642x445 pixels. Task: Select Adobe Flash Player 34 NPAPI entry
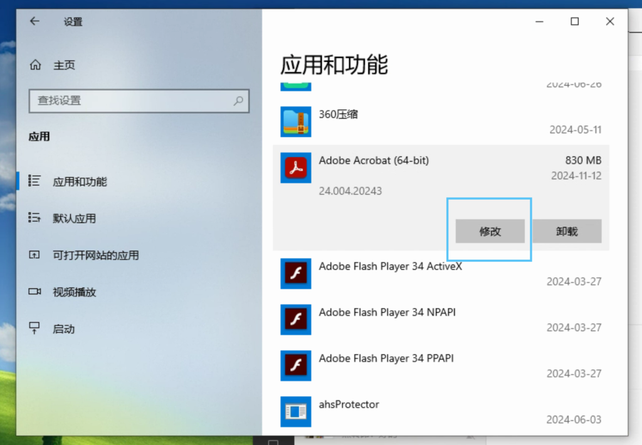click(387, 312)
